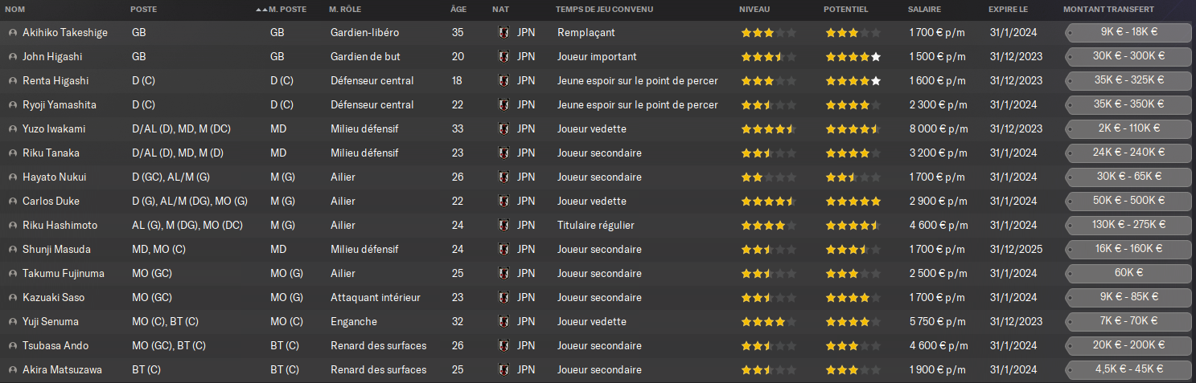The image size is (1196, 383).
Task: Click Takumu Fujinuma's 60K € transfer value button
Action: pyautogui.click(x=1128, y=274)
